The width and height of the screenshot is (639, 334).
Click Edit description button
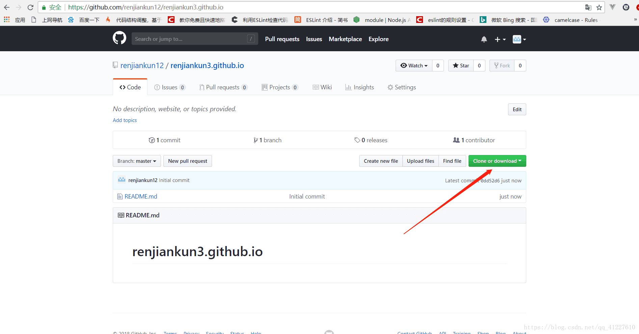(517, 110)
